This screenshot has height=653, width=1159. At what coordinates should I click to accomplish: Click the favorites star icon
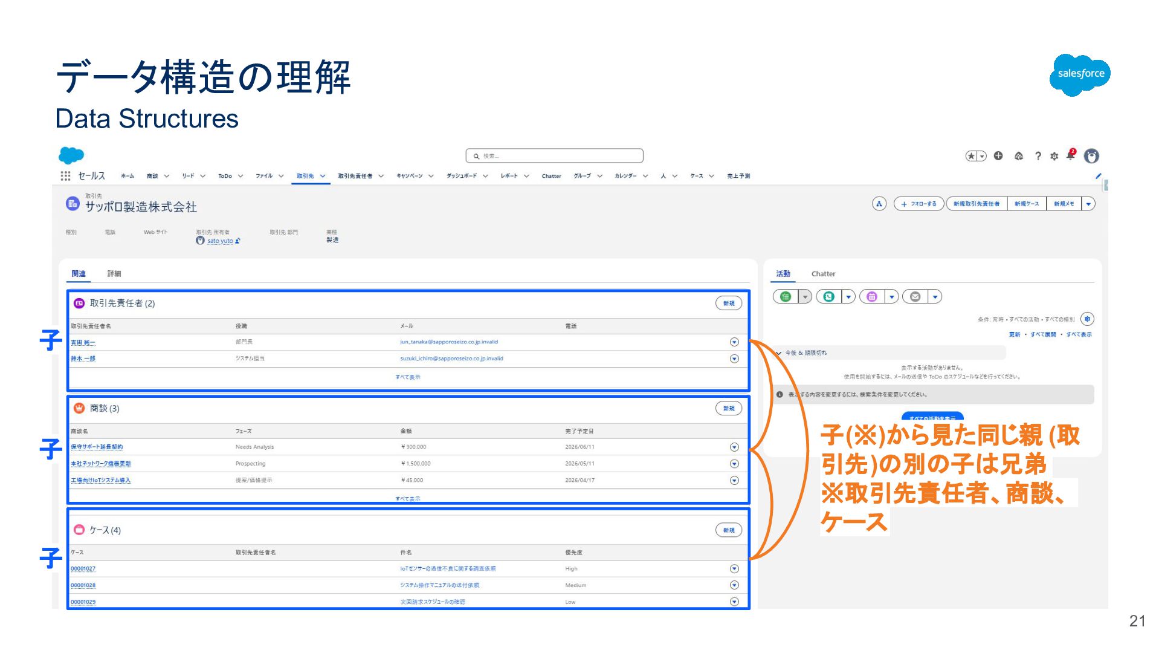[x=971, y=156]
